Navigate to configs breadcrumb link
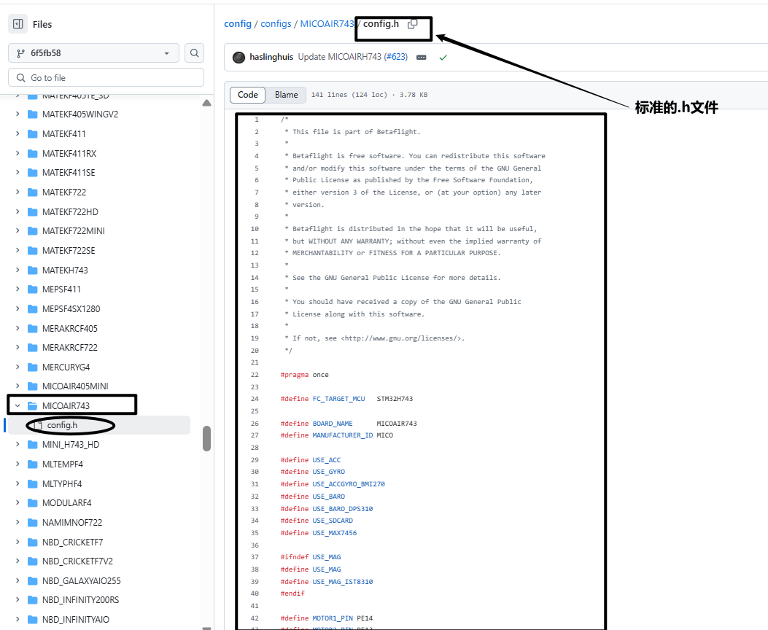Image resolution: width=768 pixels, height=630 pixels. [x=276, y=24]
